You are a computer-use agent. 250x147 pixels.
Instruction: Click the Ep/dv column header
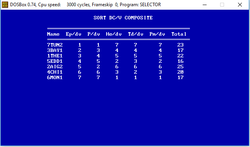[x=74, y=34]
